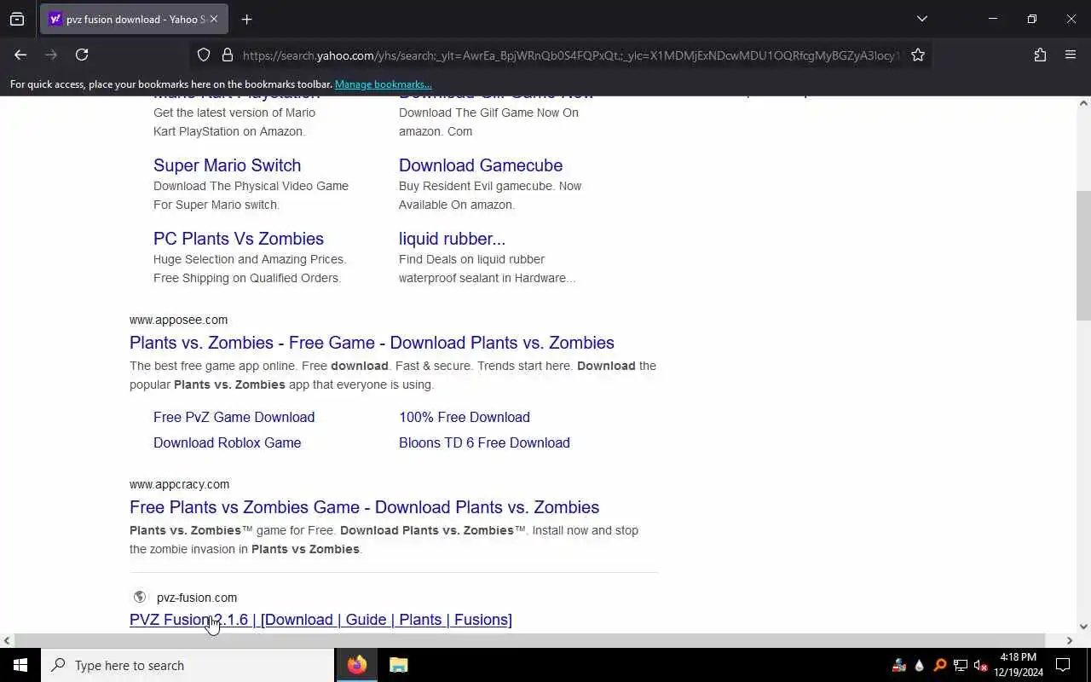Click the vertical scrollbar thumb

[x=1083, y=256]
